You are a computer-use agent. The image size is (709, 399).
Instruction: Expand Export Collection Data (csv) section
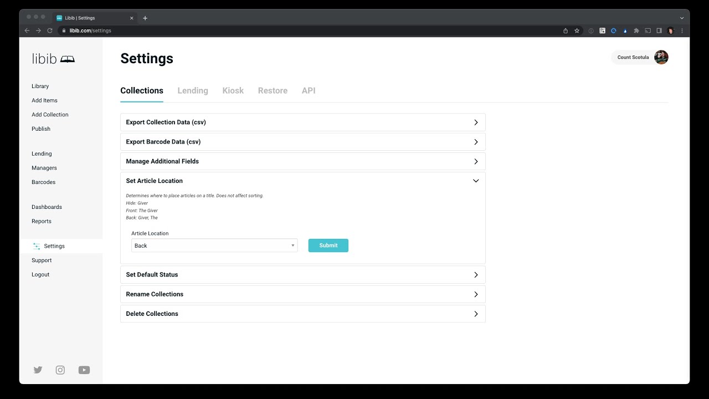pyautogui.click(x=303, y=122)
